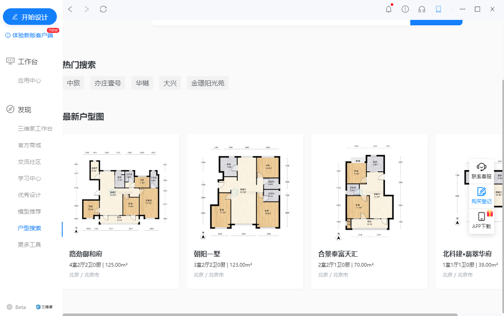Click 4室2厅2卫0厨 | 125.00m² text
This screenshot has height=316, width=504.
(x=98, y=265)
